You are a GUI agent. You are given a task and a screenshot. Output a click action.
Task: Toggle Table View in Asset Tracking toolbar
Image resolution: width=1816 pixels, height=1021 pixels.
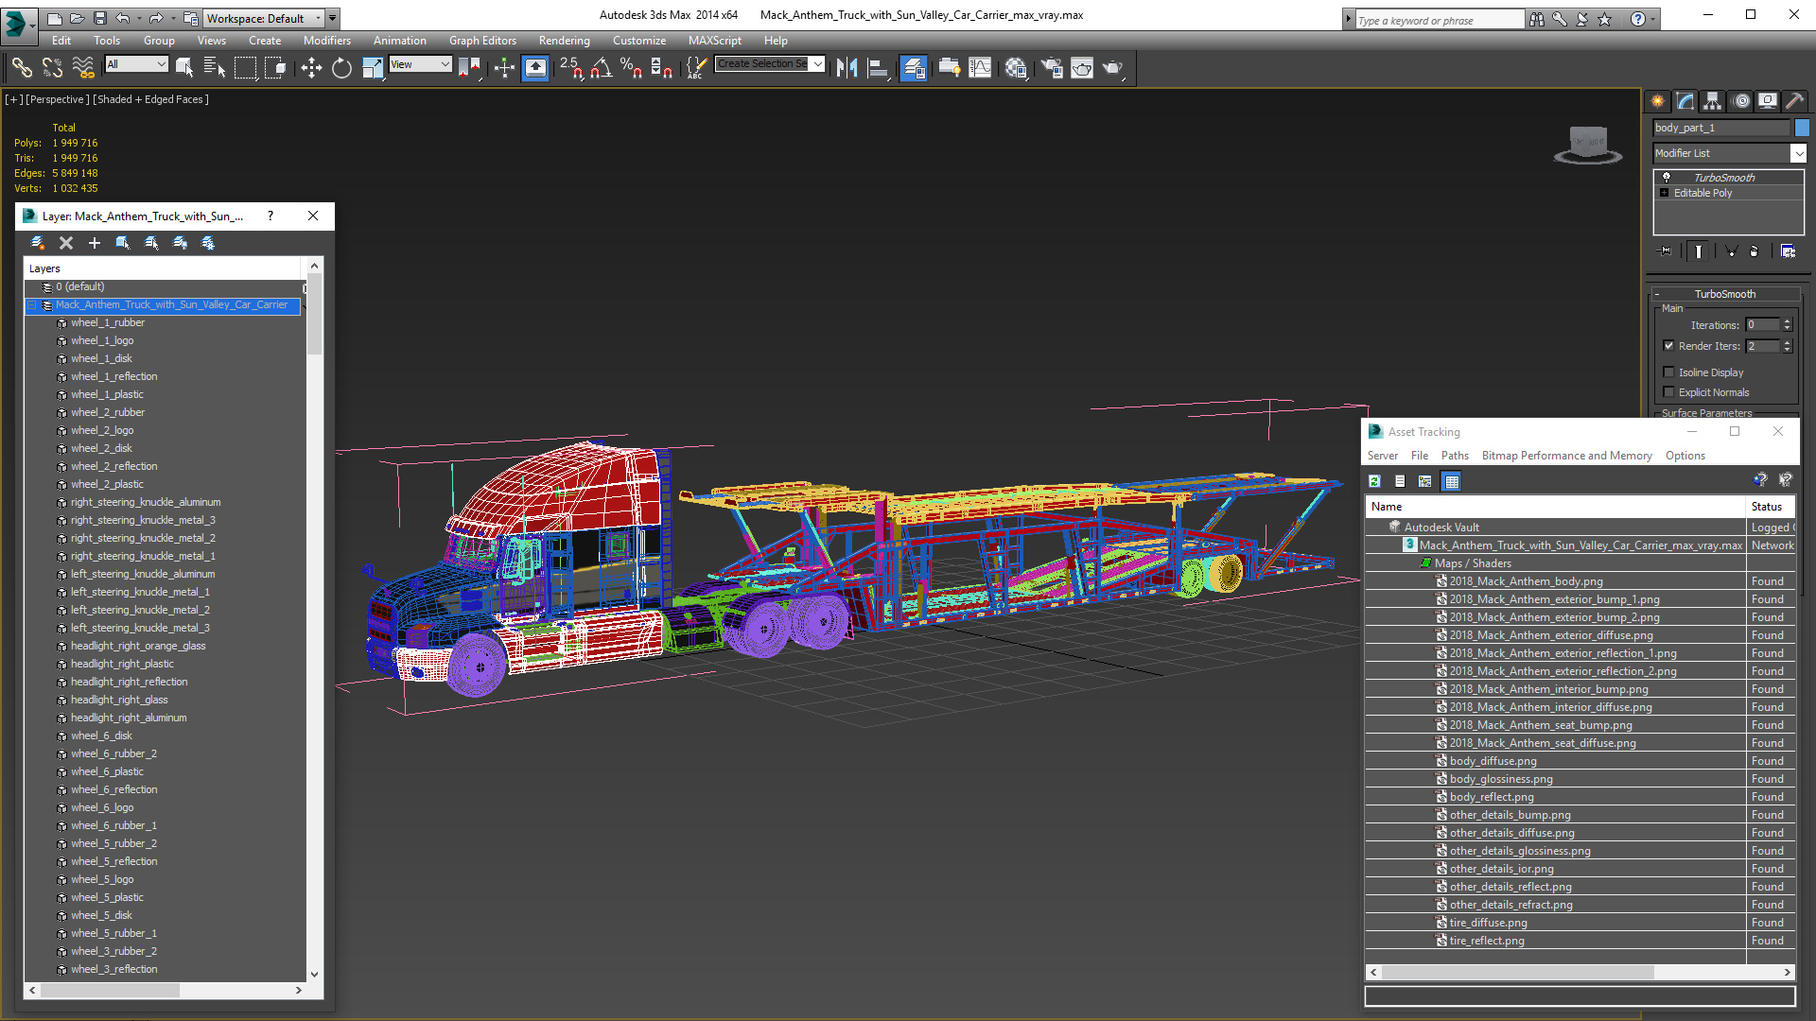coord(1451,481)
